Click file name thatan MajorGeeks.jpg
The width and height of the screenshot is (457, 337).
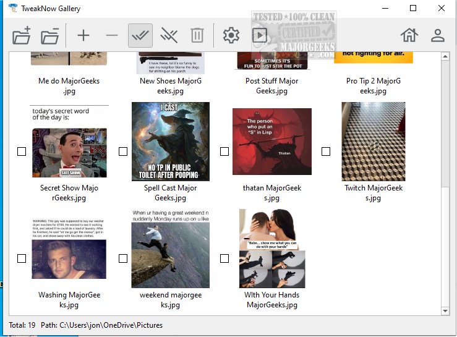point(272,193)
